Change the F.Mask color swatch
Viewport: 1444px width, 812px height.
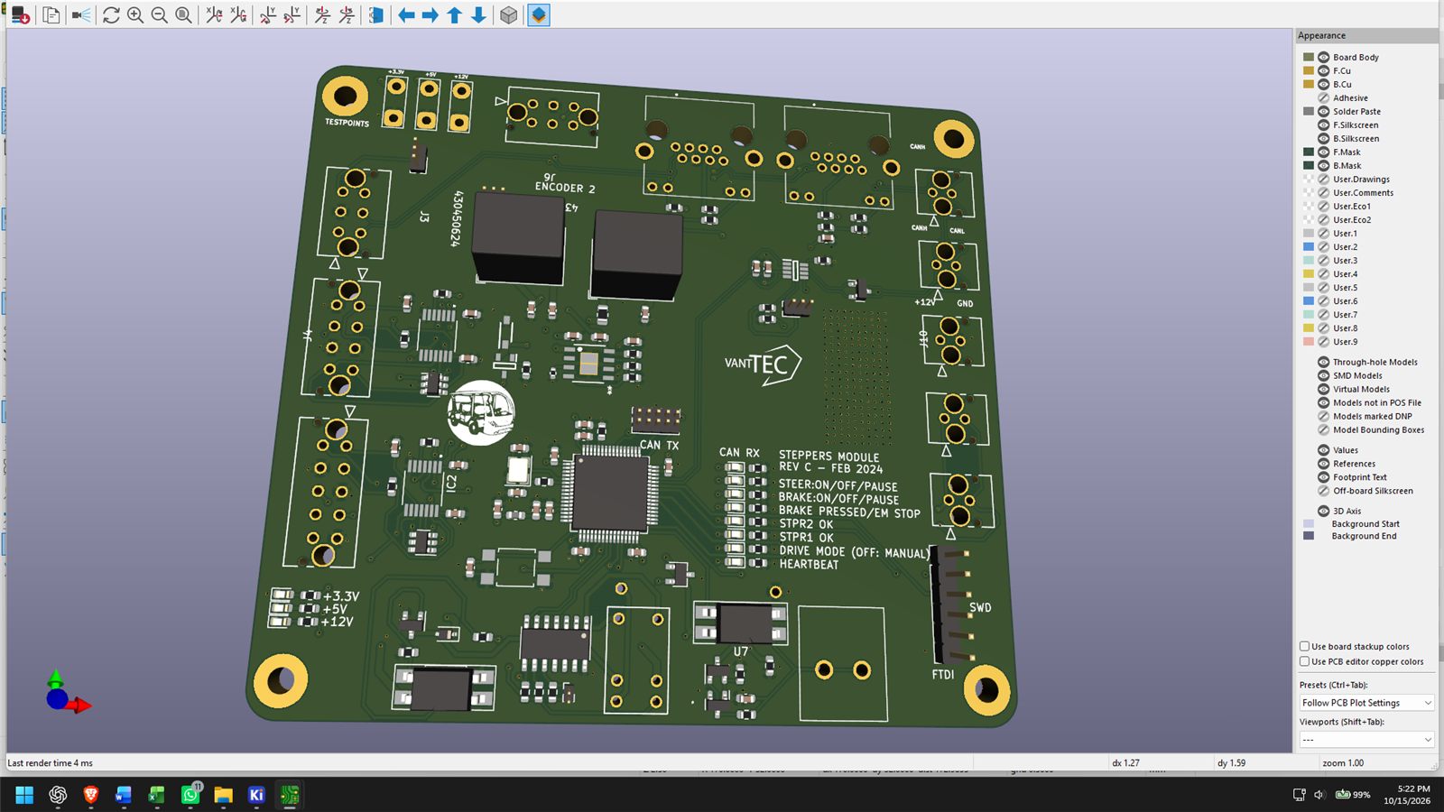coord(1309,152)
